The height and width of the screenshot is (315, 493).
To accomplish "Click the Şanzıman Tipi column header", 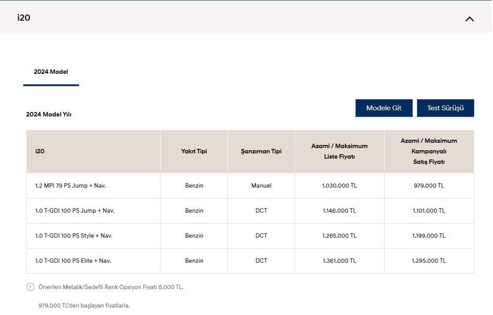I will pos(261,151).
